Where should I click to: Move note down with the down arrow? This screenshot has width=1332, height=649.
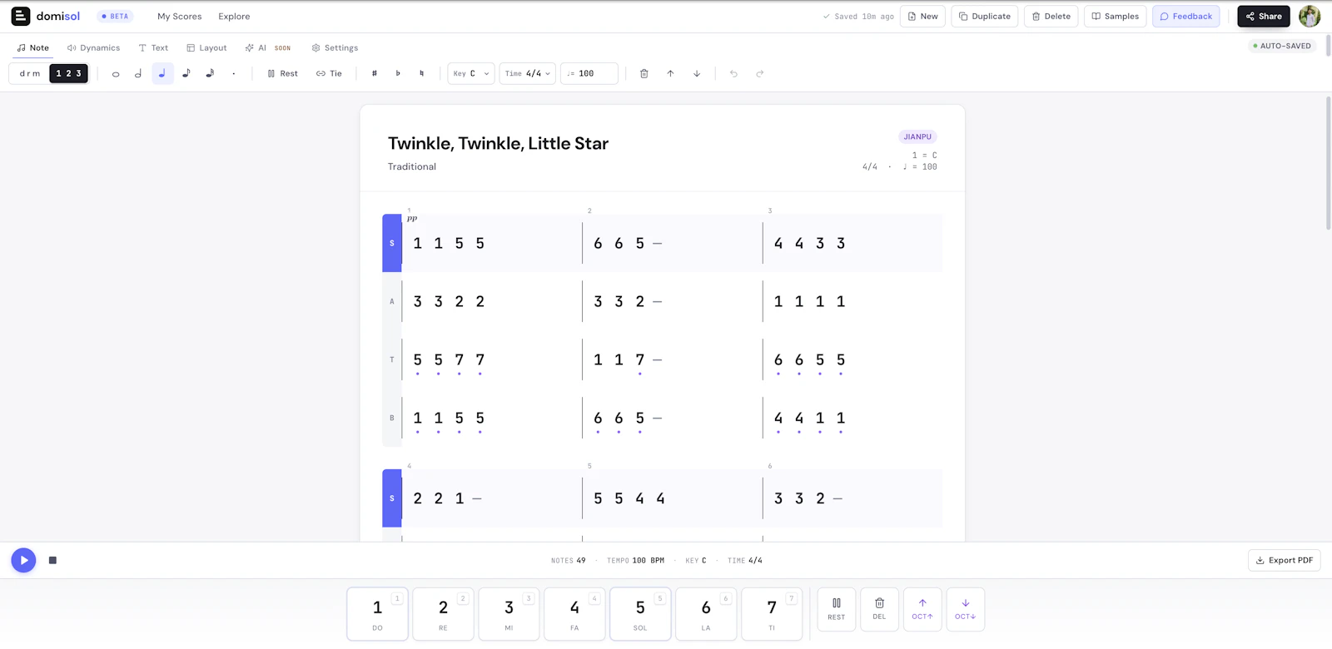tap(697, 73)
